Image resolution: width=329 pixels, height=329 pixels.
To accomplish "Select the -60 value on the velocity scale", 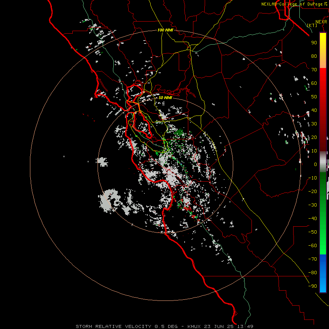I will click(313, 246).
